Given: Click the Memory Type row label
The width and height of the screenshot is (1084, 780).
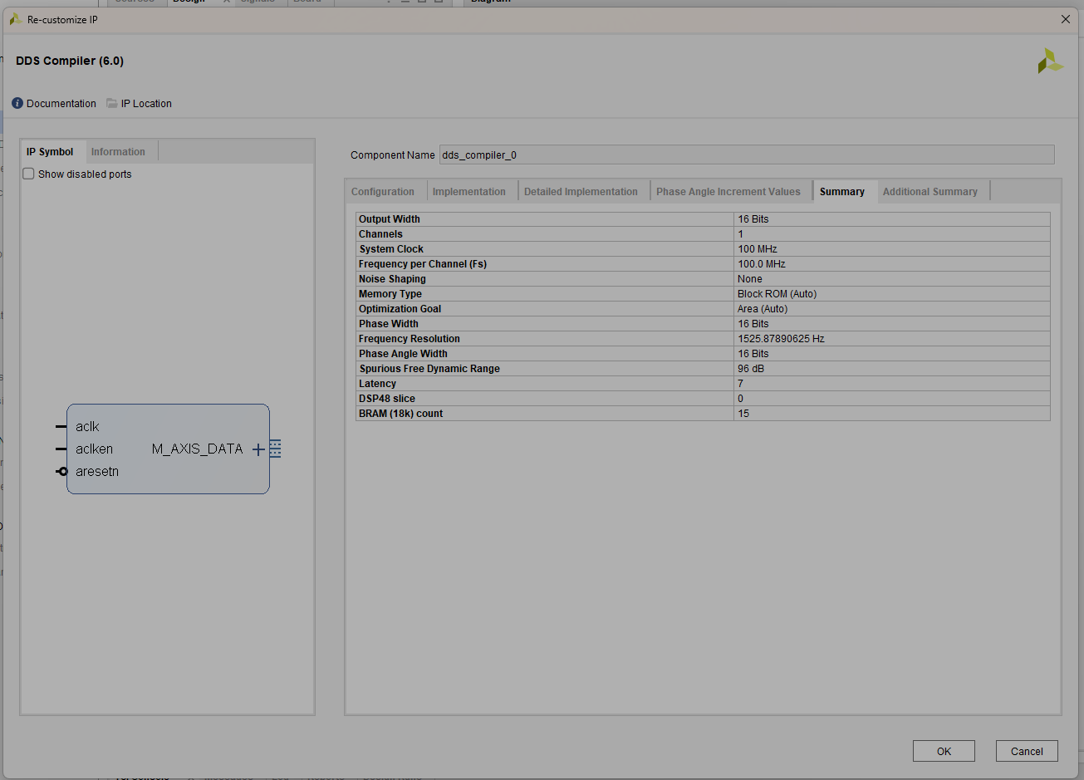Looking at the screenshot, I should click(x=390, y=294).
